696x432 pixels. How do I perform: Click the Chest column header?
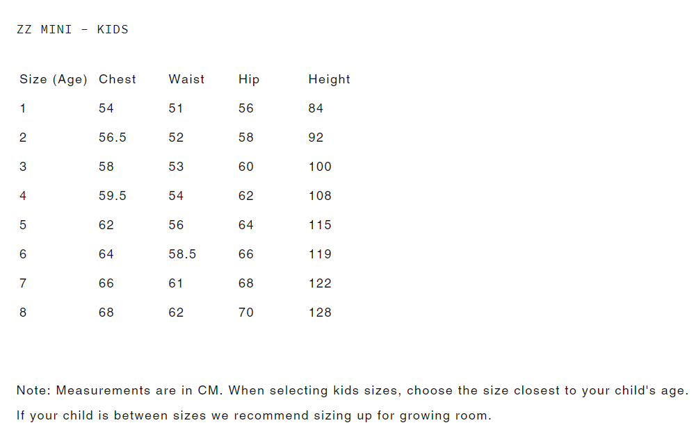pos(118,79)
